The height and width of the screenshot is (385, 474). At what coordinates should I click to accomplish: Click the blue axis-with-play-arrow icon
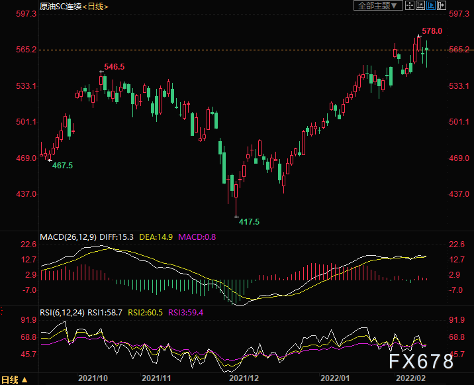pos(431,5)
